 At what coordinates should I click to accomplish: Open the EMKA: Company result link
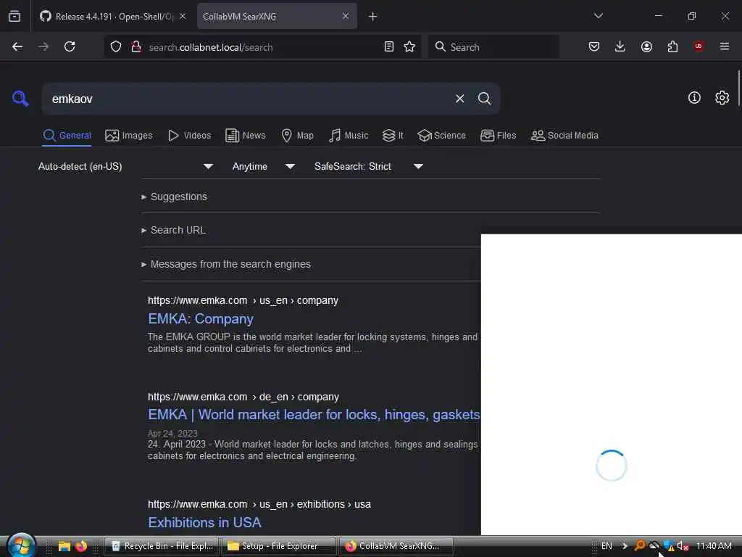click(x=201, y=319)
